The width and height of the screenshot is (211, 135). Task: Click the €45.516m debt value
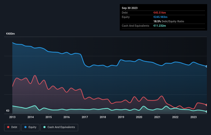[160, 13]
